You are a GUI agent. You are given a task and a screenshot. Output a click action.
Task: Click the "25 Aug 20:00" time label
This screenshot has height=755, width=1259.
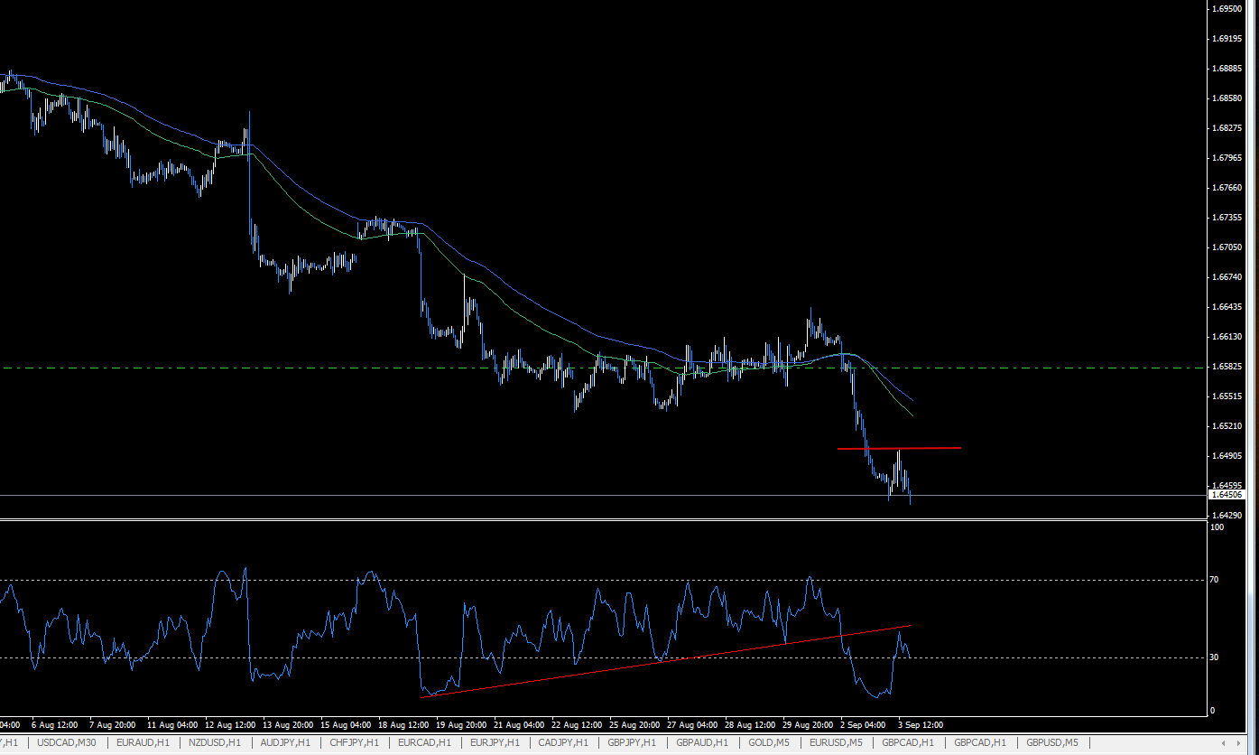[634, 725]
